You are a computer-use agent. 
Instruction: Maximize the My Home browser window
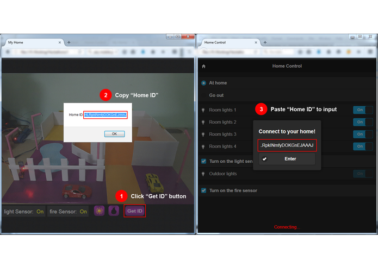click(178, 36)
